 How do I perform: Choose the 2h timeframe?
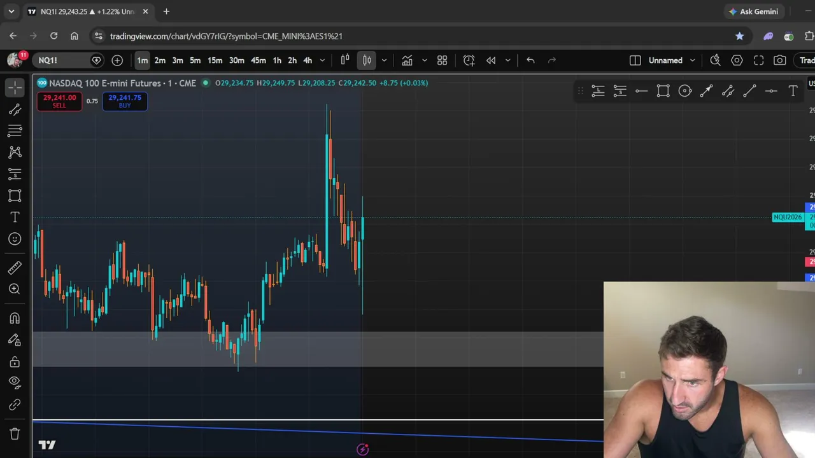coord(292,60)
